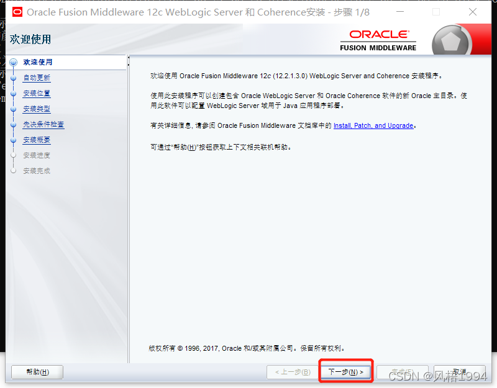Click the 安装完成 step circle icon
Viewport: 497px width, 388px height.
[x=13, y=171]
